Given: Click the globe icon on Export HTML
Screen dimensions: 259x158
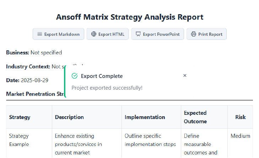Looking at the screenshot, I should coord(94,34).
